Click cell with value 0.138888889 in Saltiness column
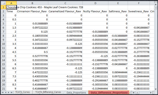158x95 pixels. [x=118, y=80]
